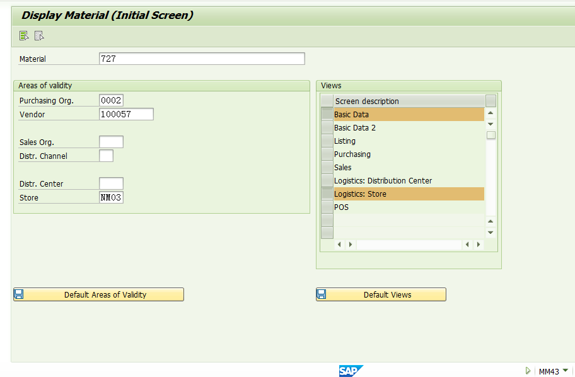Toggle row selector for Sales
The width and height of the screenshot is (575, 377).
point(327,167)
